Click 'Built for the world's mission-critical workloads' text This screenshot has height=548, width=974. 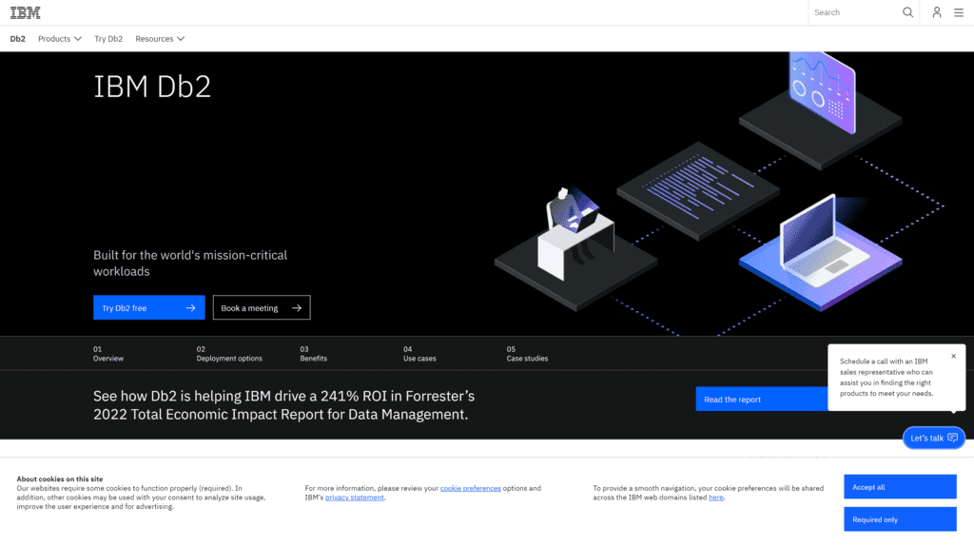(190, 263)
